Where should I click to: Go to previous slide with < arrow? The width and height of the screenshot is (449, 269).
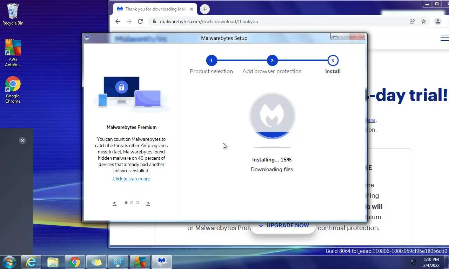114,203
